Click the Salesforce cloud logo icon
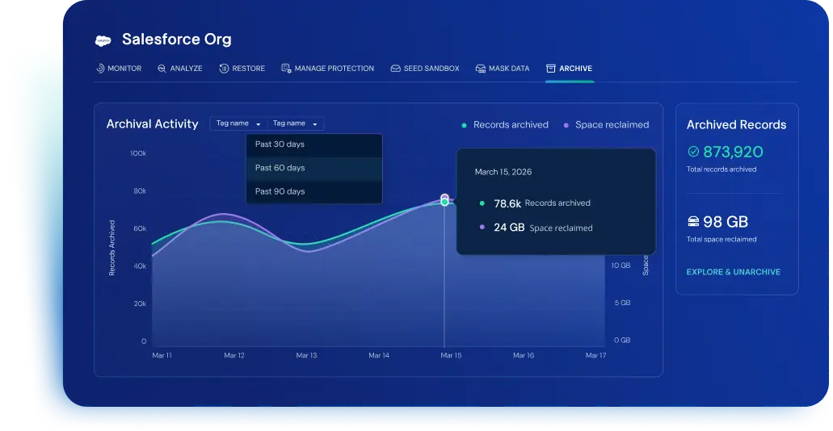 103,40
